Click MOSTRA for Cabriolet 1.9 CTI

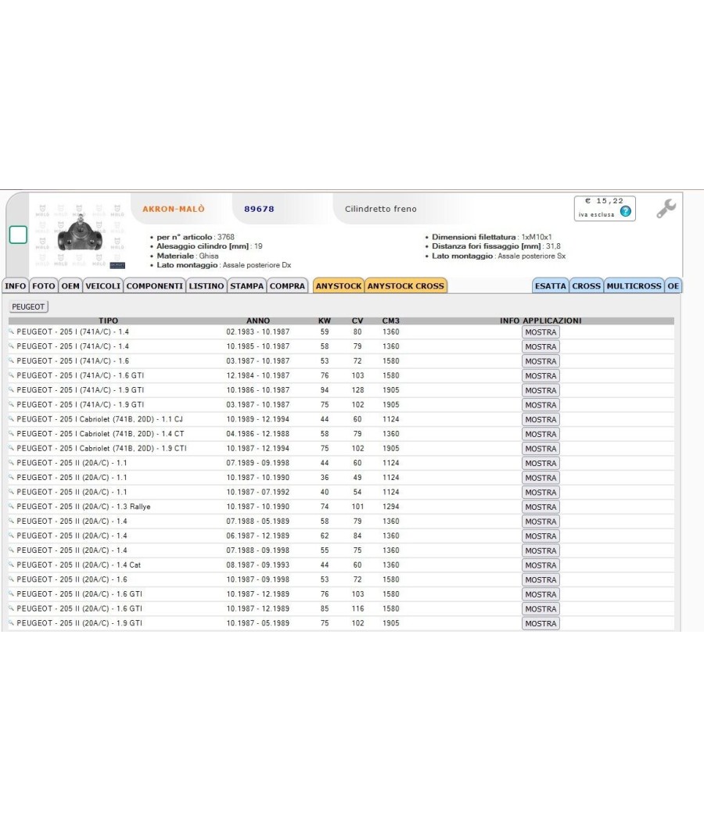[541, 449]
